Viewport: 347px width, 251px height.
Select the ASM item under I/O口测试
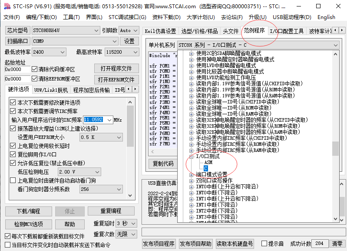click(208, 163)
